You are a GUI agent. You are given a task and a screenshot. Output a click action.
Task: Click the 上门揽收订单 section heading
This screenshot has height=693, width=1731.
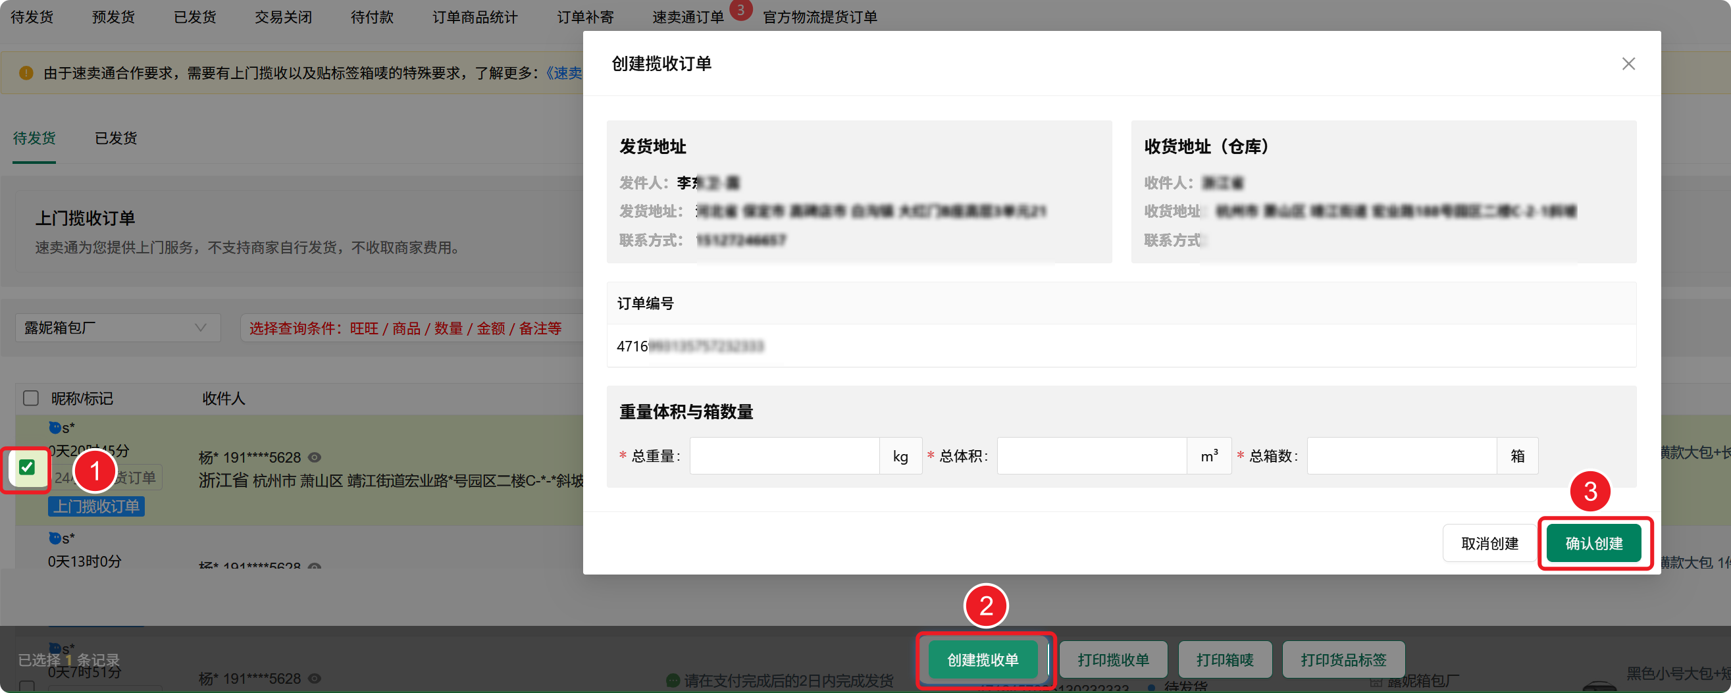86,218
